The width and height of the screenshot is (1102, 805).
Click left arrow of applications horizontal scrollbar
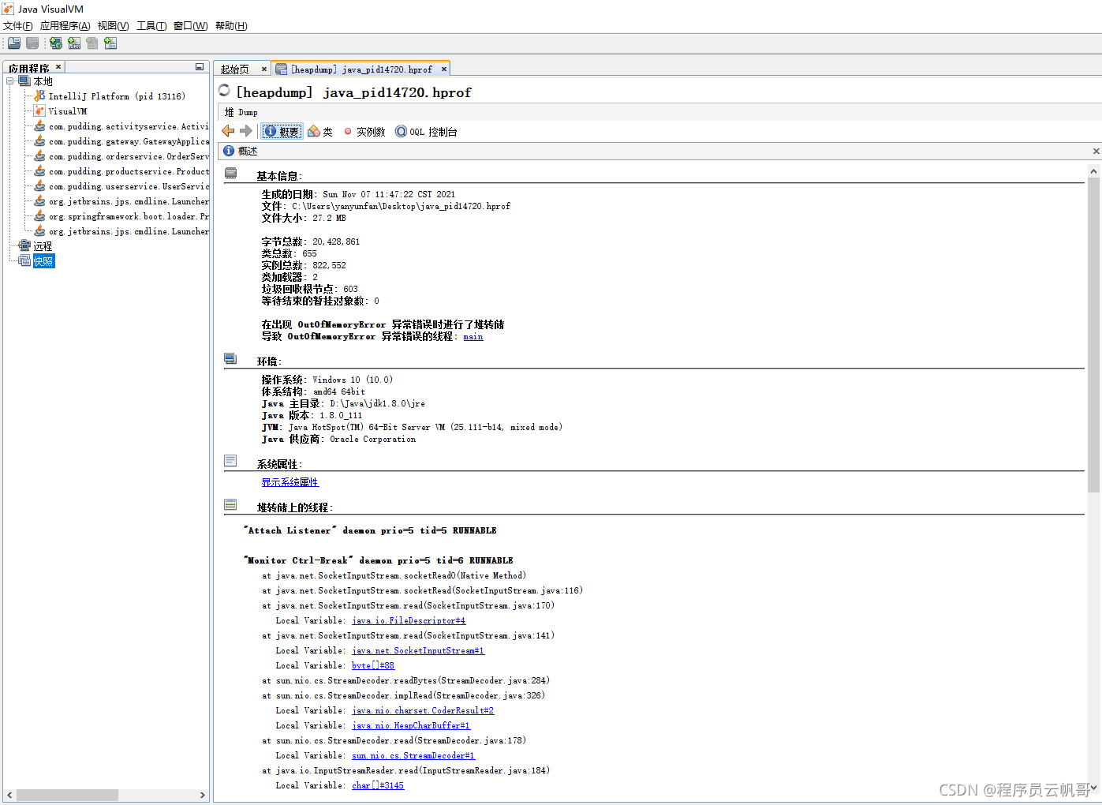(10, 795)
